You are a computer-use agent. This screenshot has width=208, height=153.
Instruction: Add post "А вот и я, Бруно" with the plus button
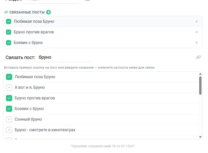[9, 88]
